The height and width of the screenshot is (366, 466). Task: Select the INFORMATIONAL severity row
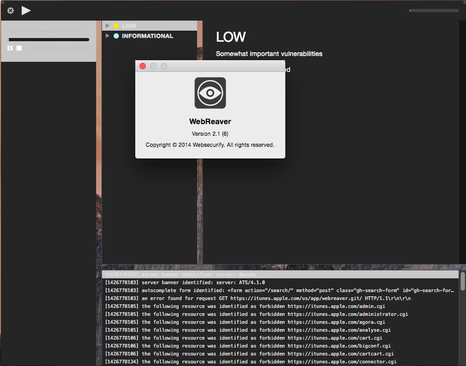[x=150, y=36]
